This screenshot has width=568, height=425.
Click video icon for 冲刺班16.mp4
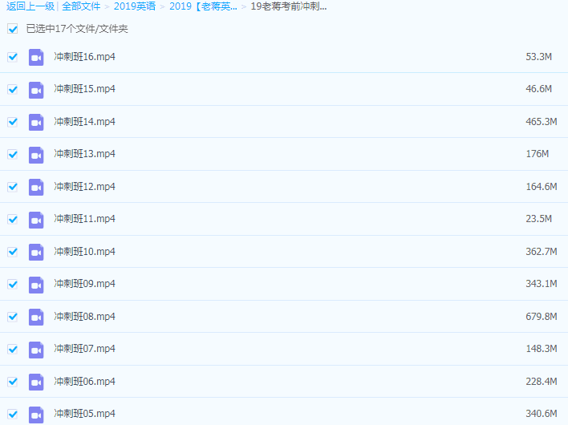point(36,57)
